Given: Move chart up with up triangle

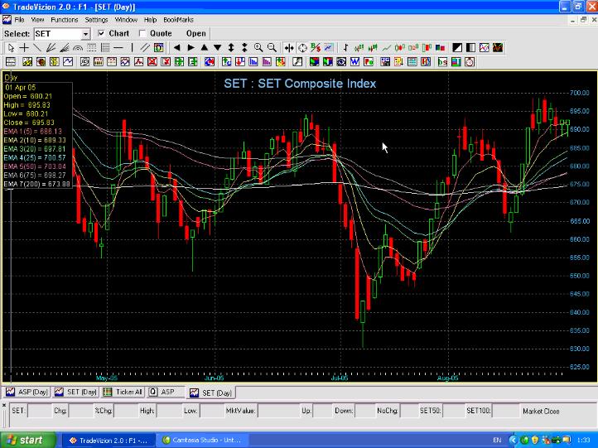Looking at the screenshot, I should click(x=204, y=48).
